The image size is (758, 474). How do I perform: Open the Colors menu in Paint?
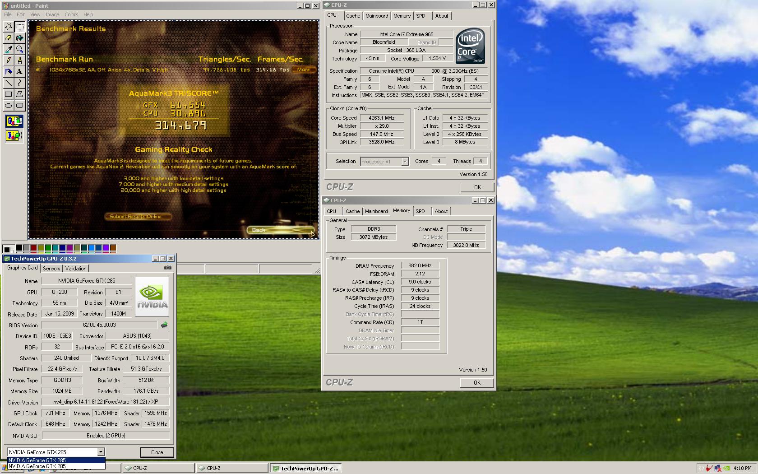click(x=71, y=14)
